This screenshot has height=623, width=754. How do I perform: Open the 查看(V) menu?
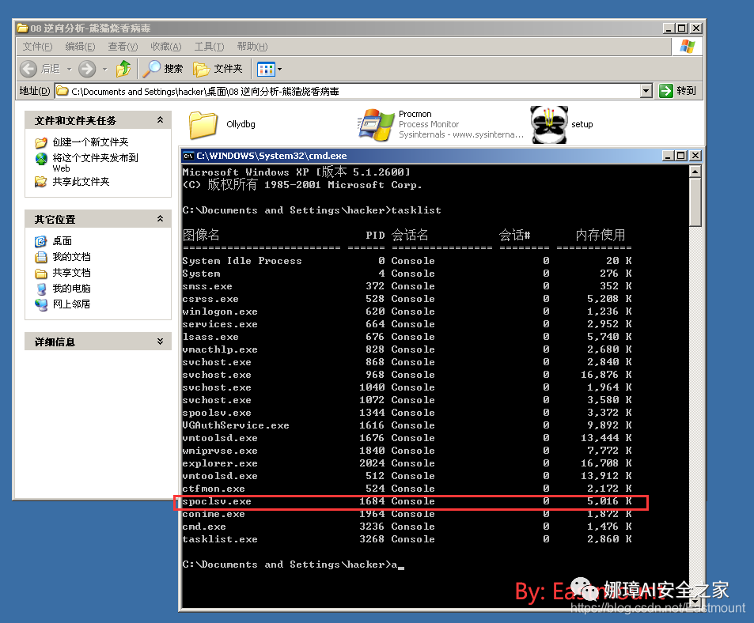123,47
